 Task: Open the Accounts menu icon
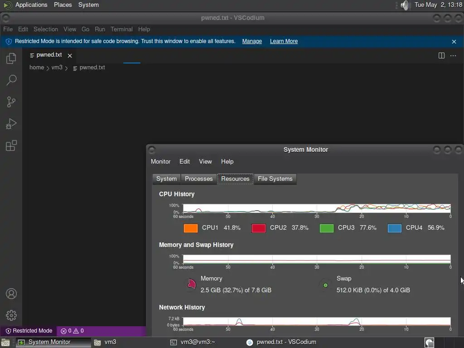(11, 294)
